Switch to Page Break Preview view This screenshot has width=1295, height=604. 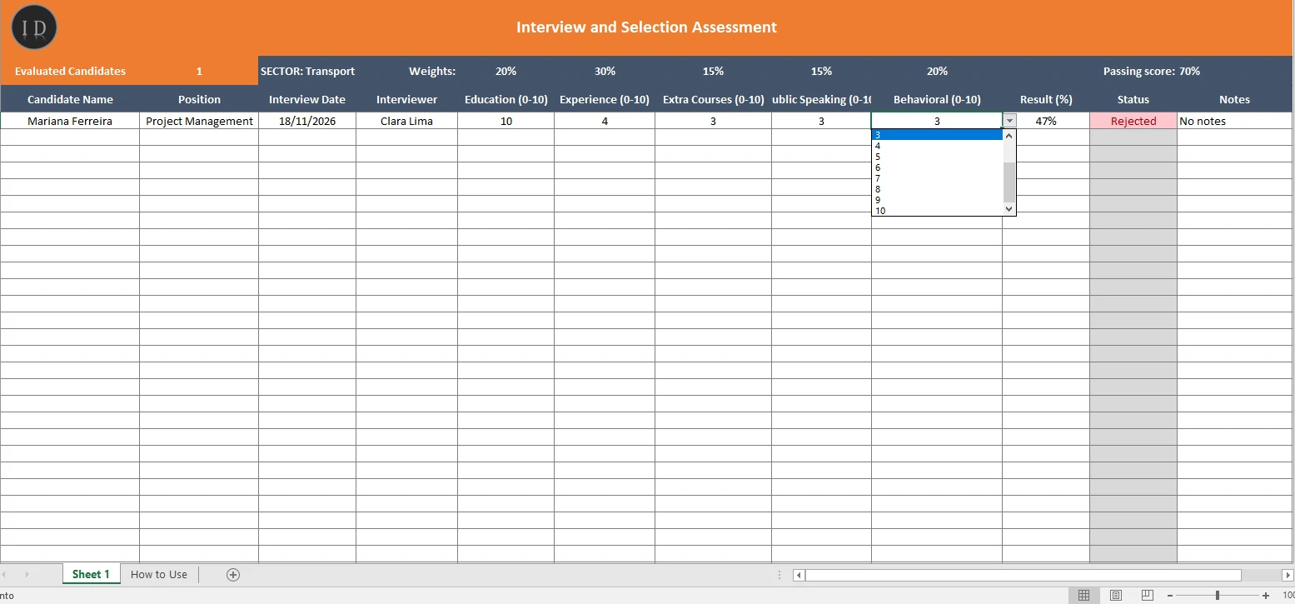(1148, 595)
